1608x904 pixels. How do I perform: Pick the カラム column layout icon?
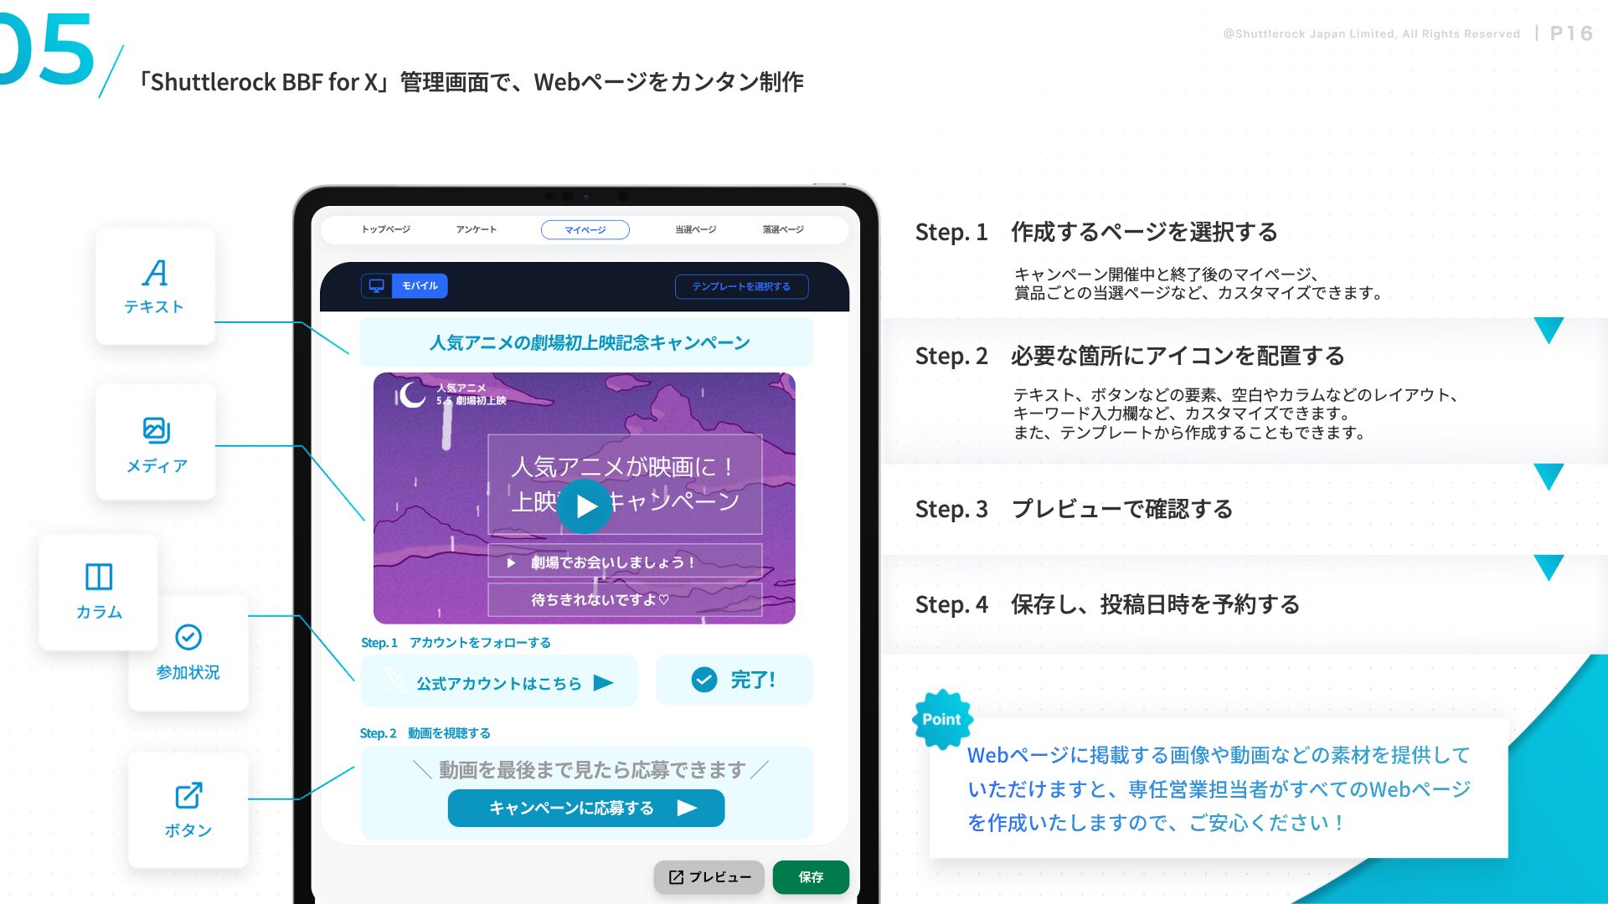[x=99, y=577]
